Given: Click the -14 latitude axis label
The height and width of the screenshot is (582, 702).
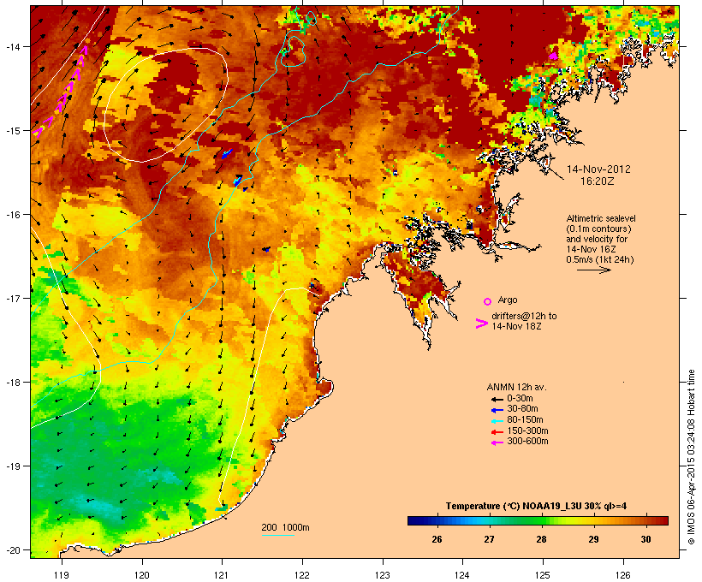Looking at the screenshot, I should (13, 47).
